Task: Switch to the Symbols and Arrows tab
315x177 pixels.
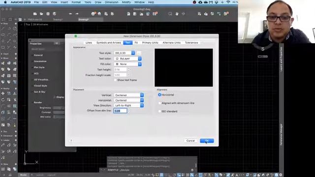Action: (x=108, y=43)
